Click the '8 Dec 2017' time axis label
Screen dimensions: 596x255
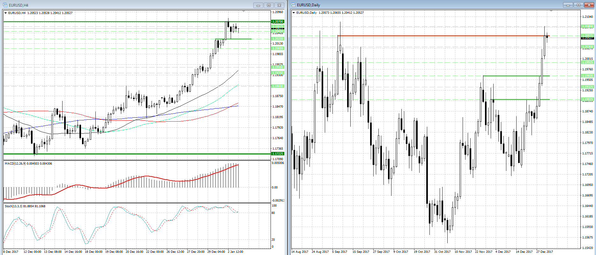[x=11, y=252]
